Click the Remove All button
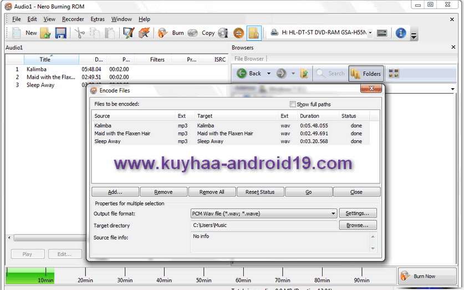 point(212,192)
